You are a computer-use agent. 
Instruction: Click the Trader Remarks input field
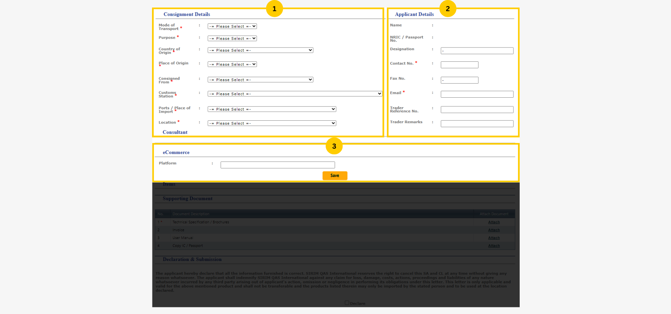[477, 124]
